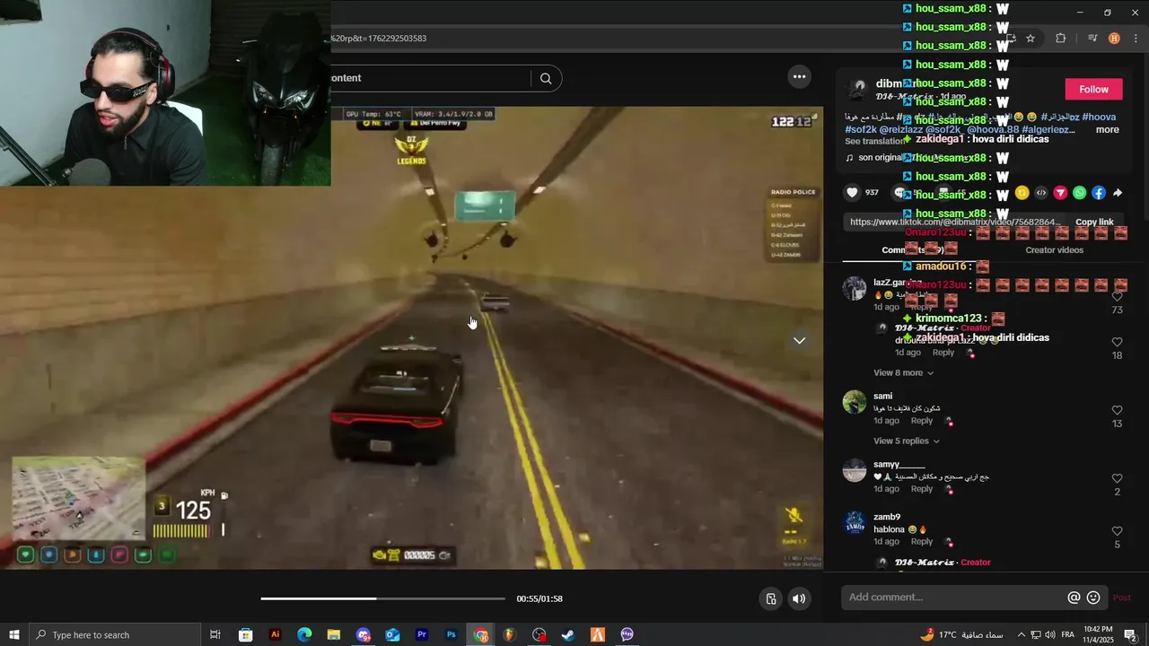The width and height of the screenshot is (1149, 646).
Task: Open sami's profile avatar
Action: tap(855, 402)
